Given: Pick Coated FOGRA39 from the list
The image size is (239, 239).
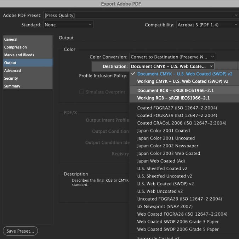Looking at the screenshot, I should tap(177, 115).
